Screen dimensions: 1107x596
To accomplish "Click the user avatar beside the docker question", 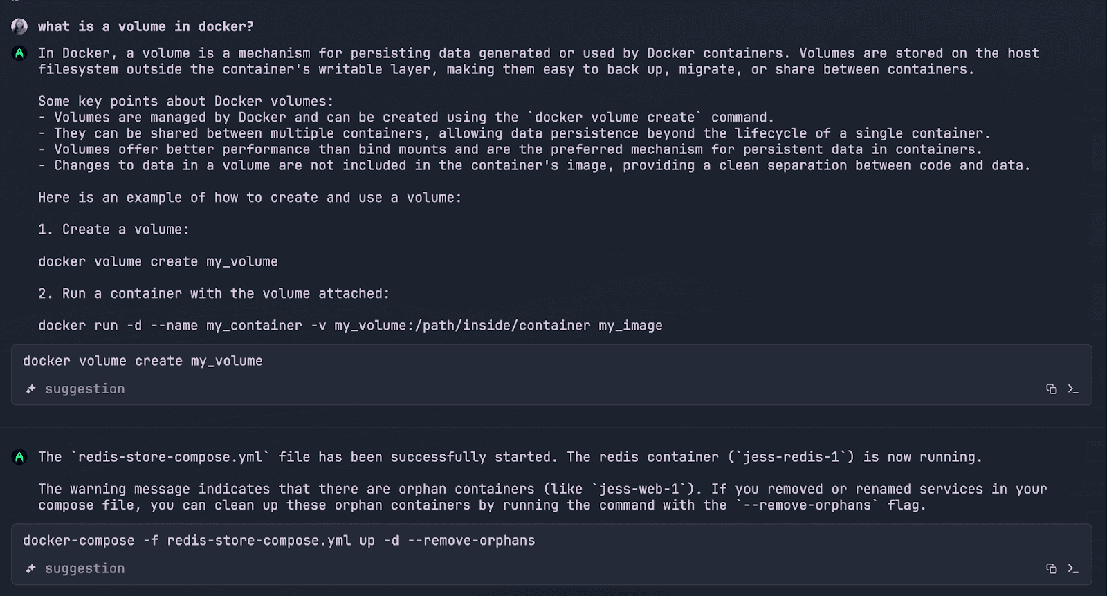I will [x=19, y=26].
